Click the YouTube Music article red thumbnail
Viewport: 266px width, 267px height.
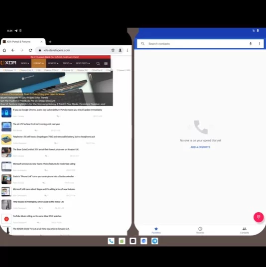point(6,219)
